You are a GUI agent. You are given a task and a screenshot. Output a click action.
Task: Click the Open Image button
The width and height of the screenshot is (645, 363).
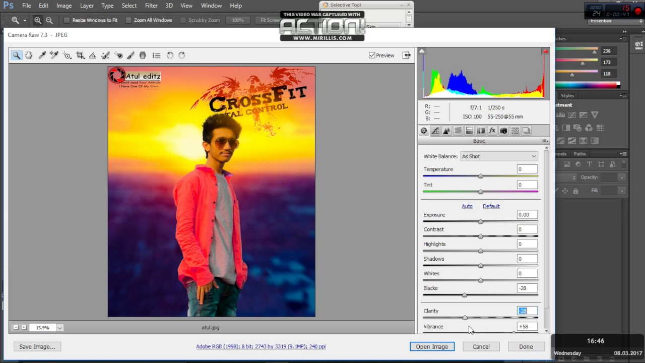coord(432,346)
